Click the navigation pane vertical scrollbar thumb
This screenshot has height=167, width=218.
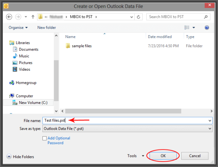[x=56, y=80]
